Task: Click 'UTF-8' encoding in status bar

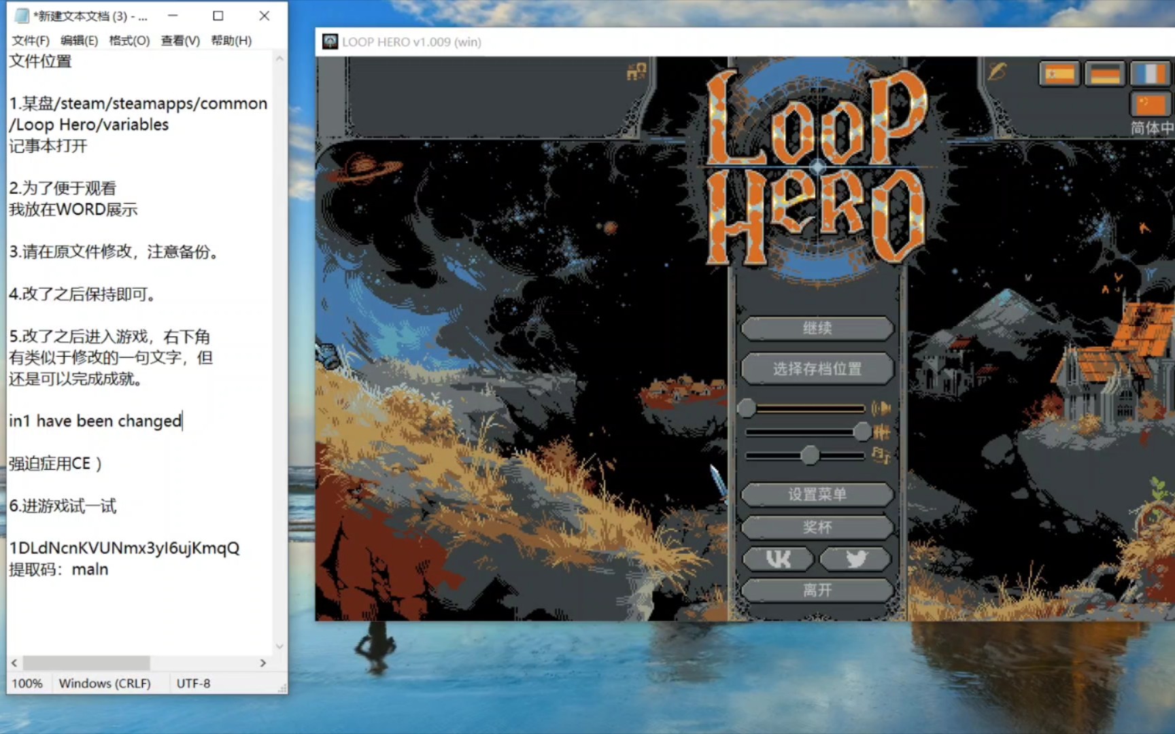Action: 193,683
